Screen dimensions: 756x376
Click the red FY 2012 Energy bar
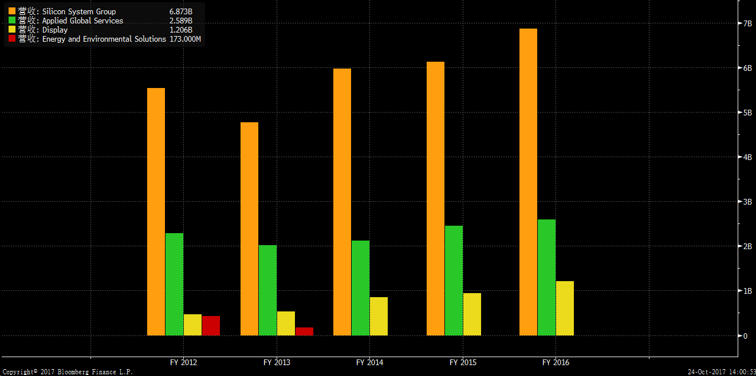pos(211,326)
